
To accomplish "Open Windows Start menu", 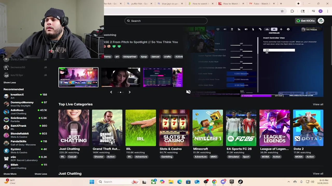I will point(92,182).
